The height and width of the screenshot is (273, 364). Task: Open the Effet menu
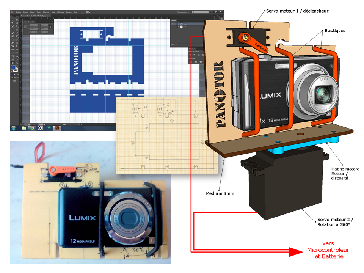point(53,12)
